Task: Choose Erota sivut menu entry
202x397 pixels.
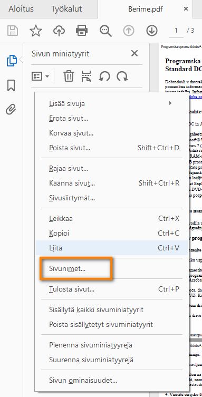Action: click(x=112, y=118)
